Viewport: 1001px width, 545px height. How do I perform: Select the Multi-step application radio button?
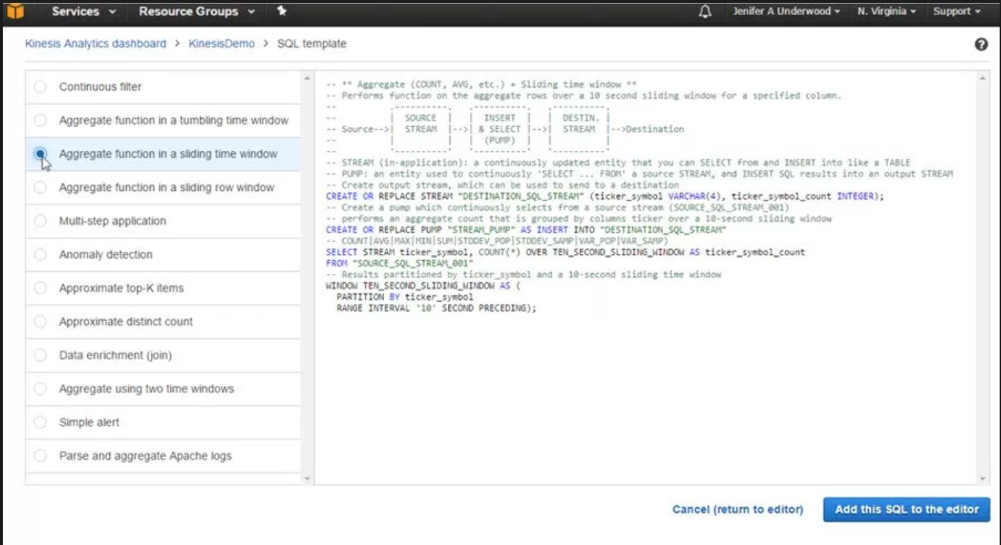[41, 221]
